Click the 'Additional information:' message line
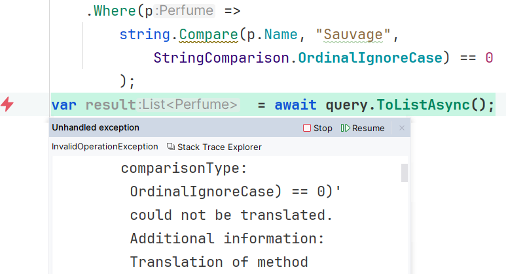The height and width of the screenshot is (274, 506). (227, 239)
